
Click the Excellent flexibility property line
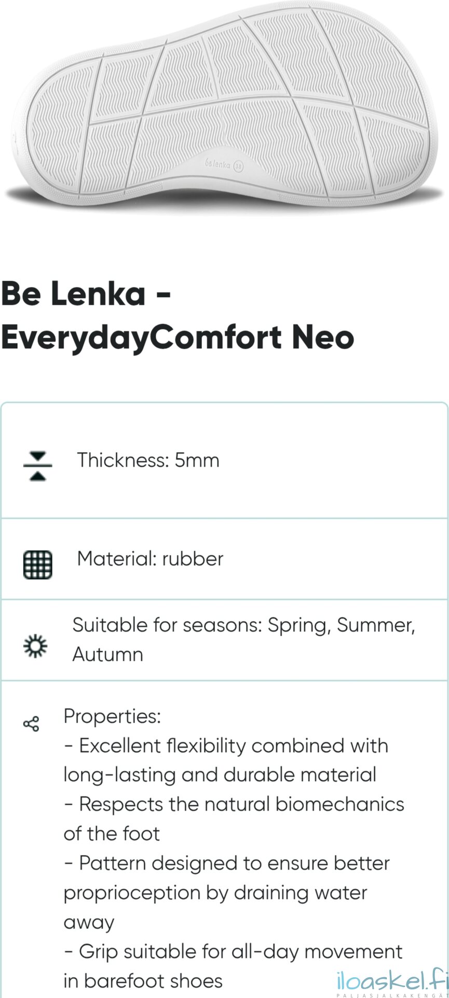click(x=226, y=760)
